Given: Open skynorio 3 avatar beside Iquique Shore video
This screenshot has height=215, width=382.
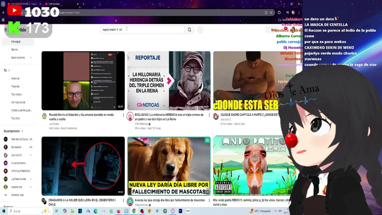Looking at the screenshot, I should [x=216, y=116].
